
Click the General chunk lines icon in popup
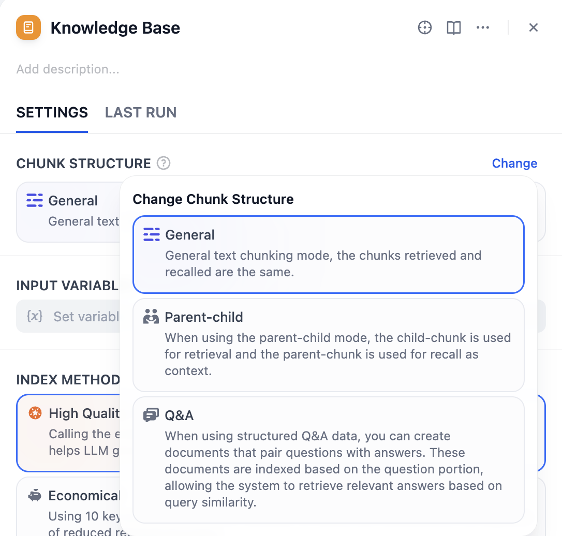click(152, 235)
